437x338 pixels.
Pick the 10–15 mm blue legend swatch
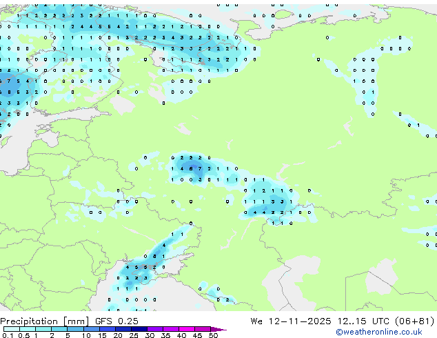pos(92,329)
